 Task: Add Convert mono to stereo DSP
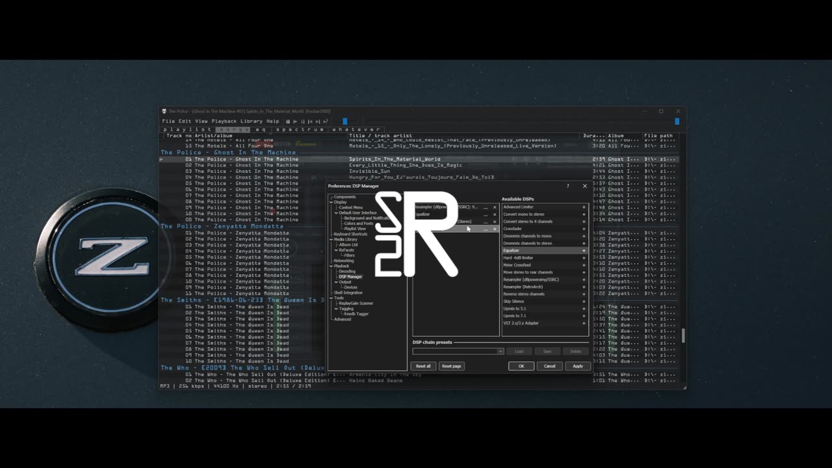tap(584, 214)
